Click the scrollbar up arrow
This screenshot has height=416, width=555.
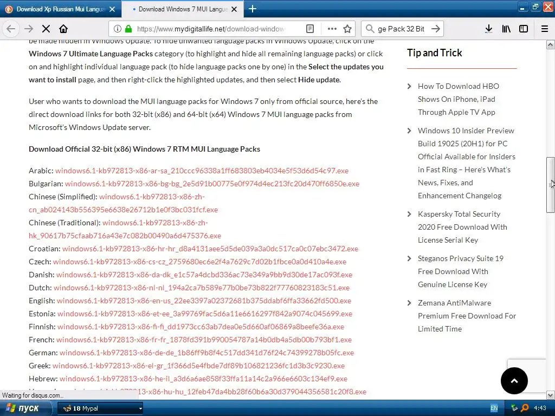coord(551,44)
